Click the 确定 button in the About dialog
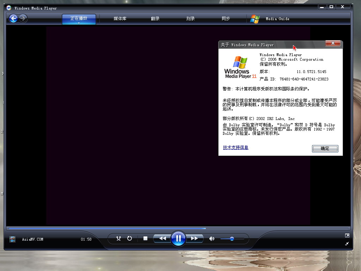Image resolution: width=361 pixels, height=271 pixels. [x=325, y=149]
